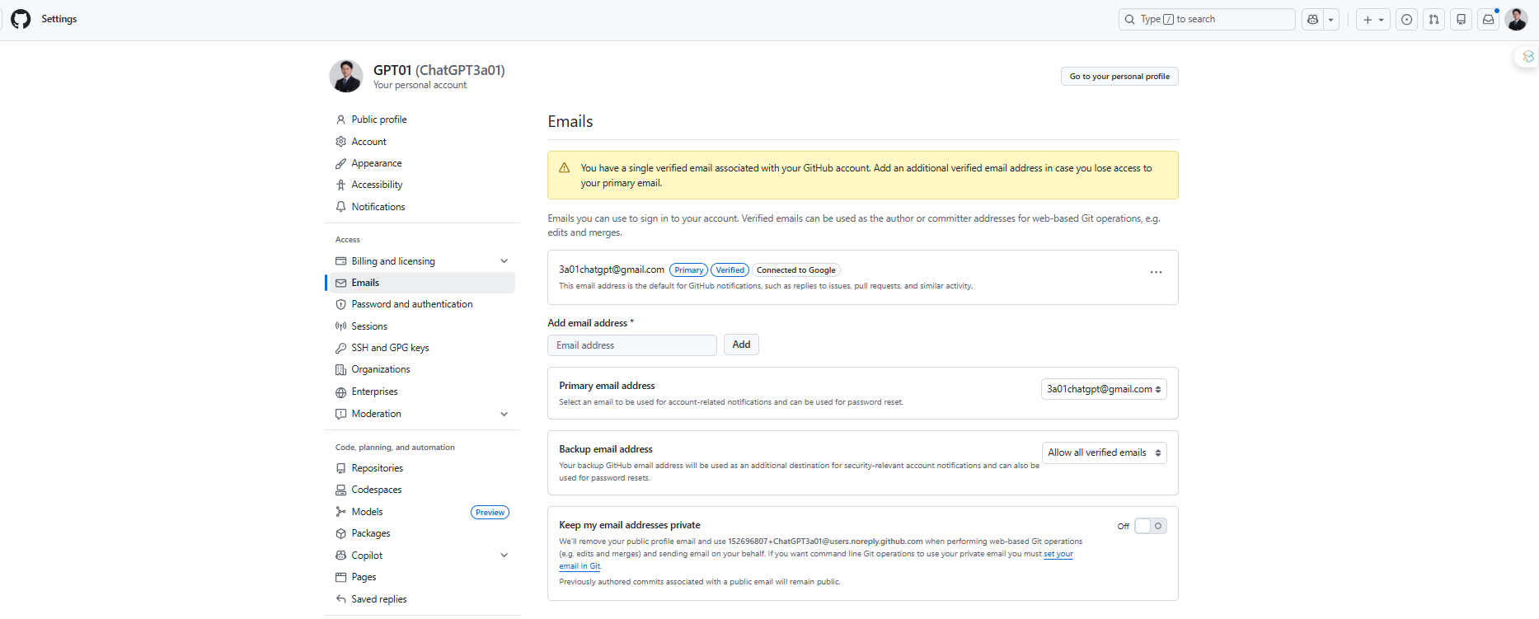Click the Add email button
Screen dimensions: 1539x619
(x=741, y=345)
